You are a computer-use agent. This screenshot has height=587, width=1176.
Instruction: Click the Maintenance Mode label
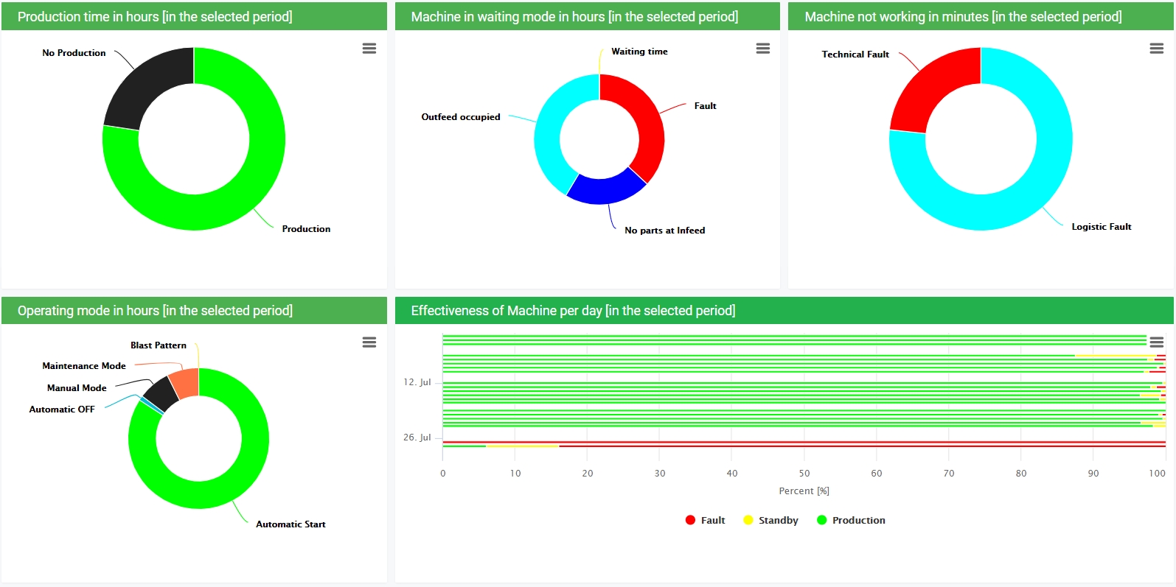[x=83, y=365]
